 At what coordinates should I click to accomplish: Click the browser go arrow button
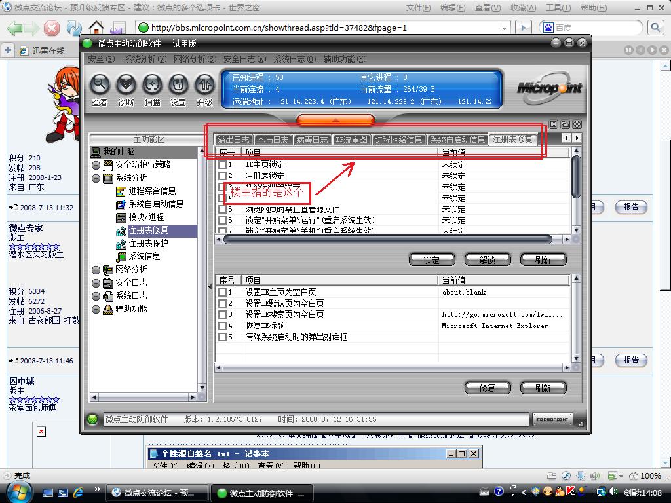[x=524, y=28]
